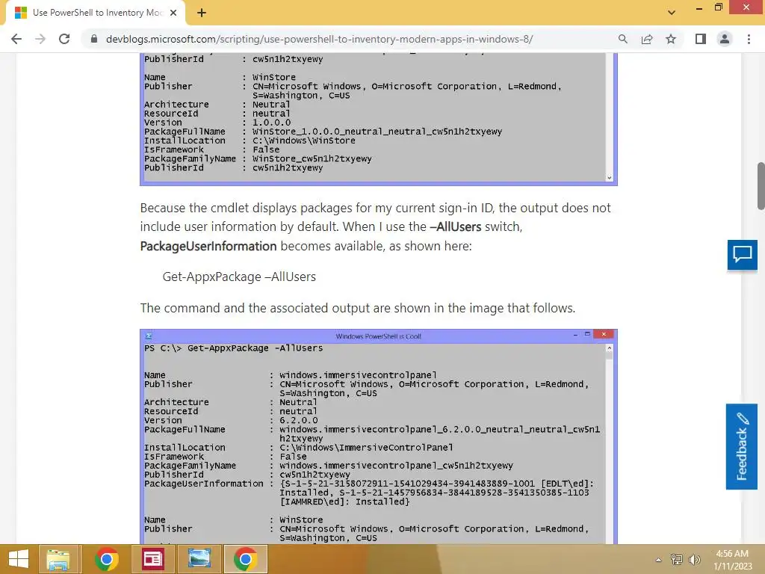Image resolution: width=765 pixels, height=574 pixels.
Task: Open the picture viewer taskbar icon
Action: click(x=199, y=559)
